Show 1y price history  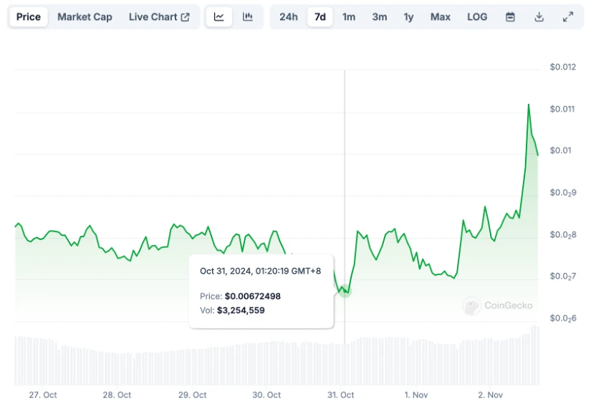[x=408, y=17]
